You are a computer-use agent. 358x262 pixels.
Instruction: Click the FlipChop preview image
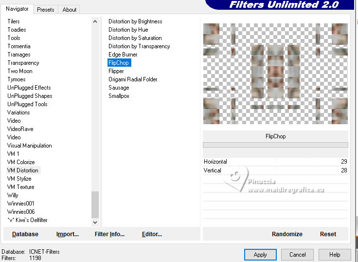click(275, 74)
